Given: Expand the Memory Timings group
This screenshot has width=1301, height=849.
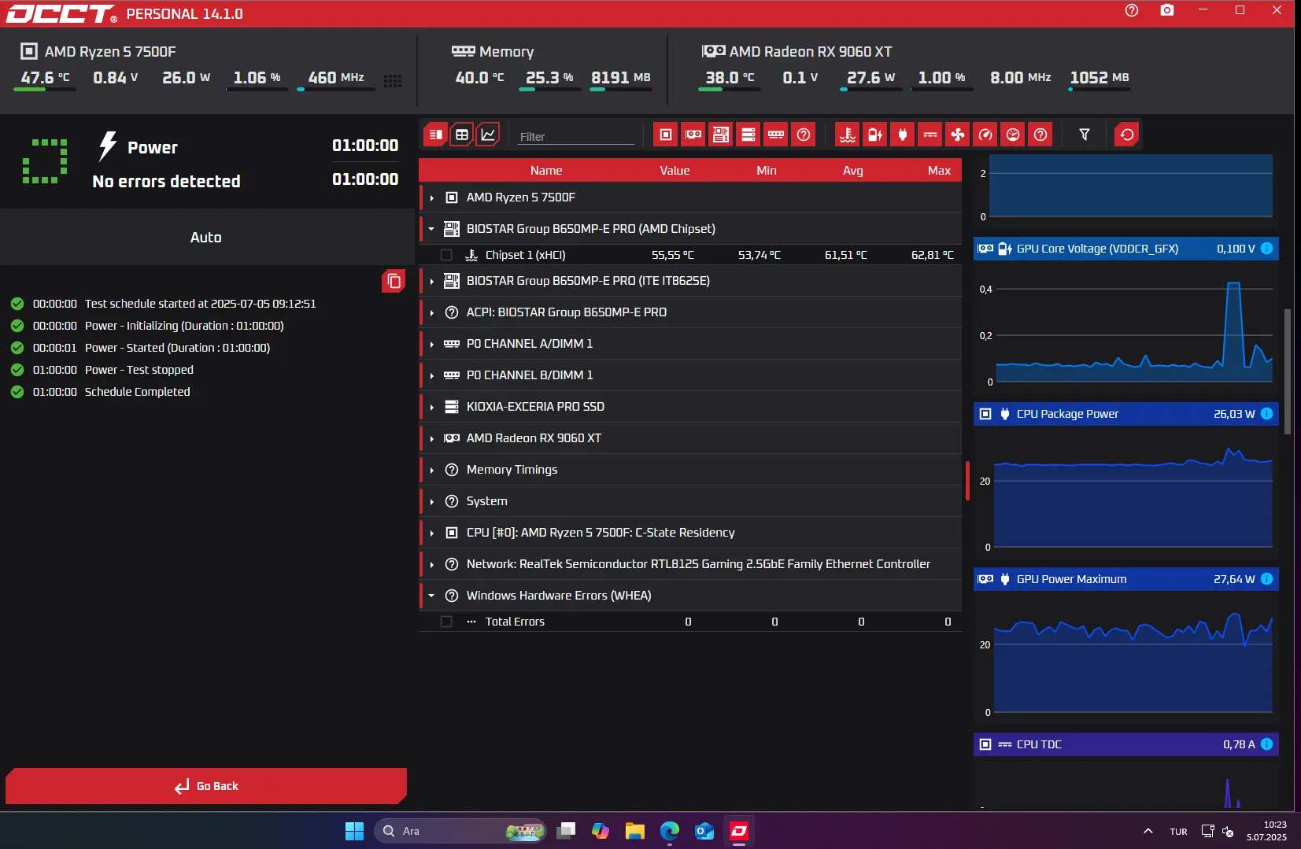Looking at the screenshot, I should point(432,470).
